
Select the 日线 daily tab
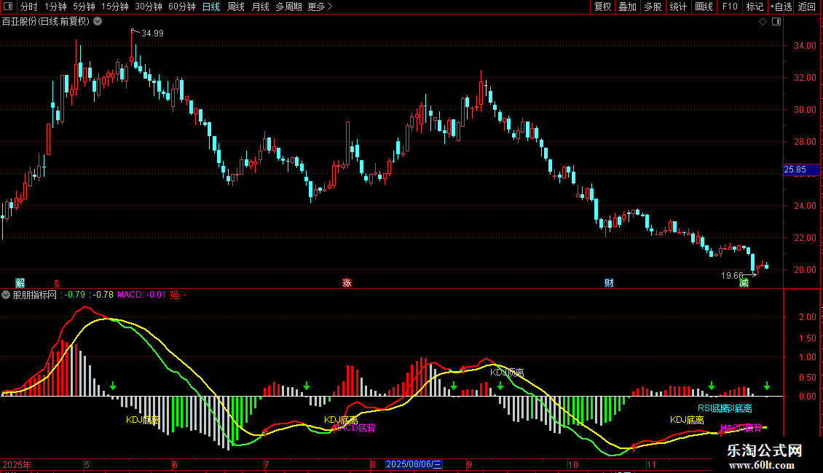(x=211, y=7)
